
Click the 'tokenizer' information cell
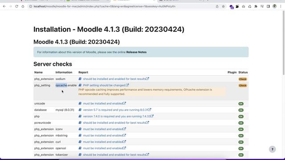61,155
